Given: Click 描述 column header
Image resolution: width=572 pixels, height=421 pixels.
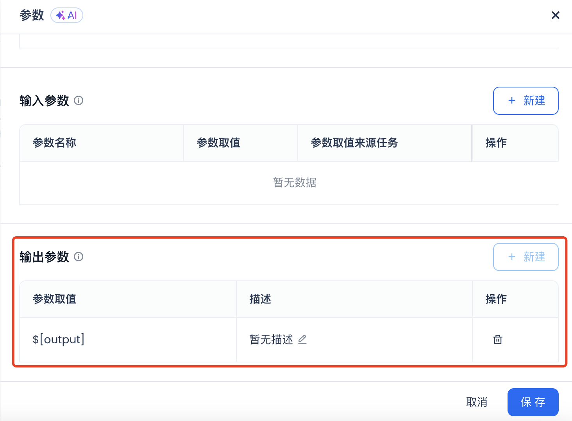Looking at the screenshot, I should pos(260,299).
